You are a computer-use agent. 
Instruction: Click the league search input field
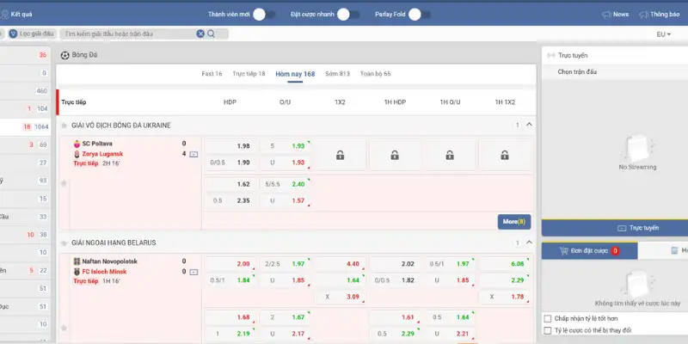pyautogui.click(x=129, y=34)
